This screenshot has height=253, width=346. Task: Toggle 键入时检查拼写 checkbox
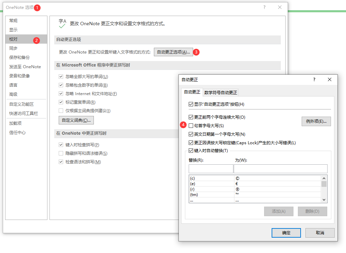[x=61, y=145]
